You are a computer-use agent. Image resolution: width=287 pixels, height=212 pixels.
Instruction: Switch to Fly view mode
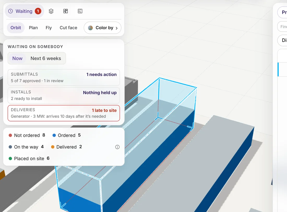pyautogui.click(x=49, y=28)
